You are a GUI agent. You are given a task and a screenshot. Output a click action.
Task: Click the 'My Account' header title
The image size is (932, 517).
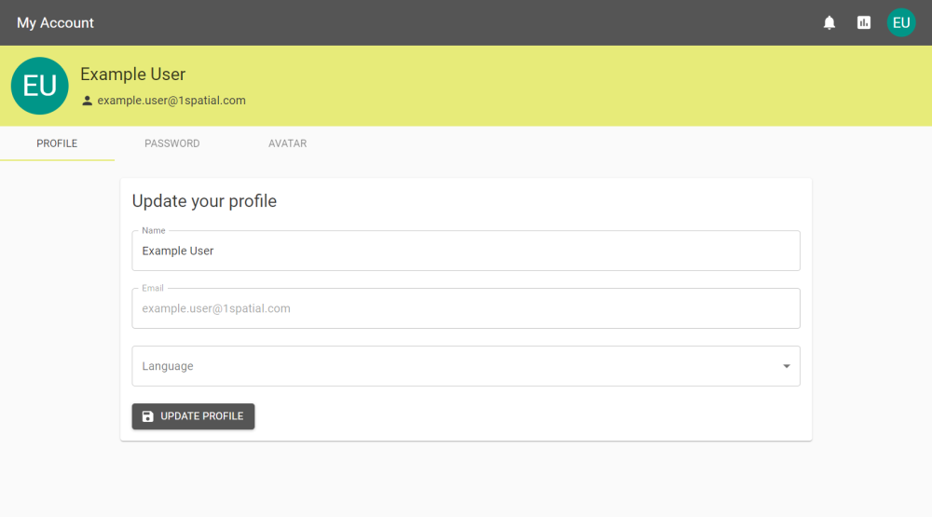pos(55,22)
